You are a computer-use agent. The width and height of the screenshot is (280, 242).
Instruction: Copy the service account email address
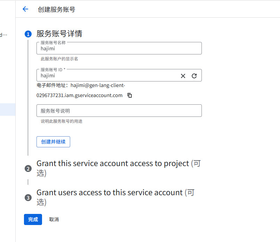point(130,95)
